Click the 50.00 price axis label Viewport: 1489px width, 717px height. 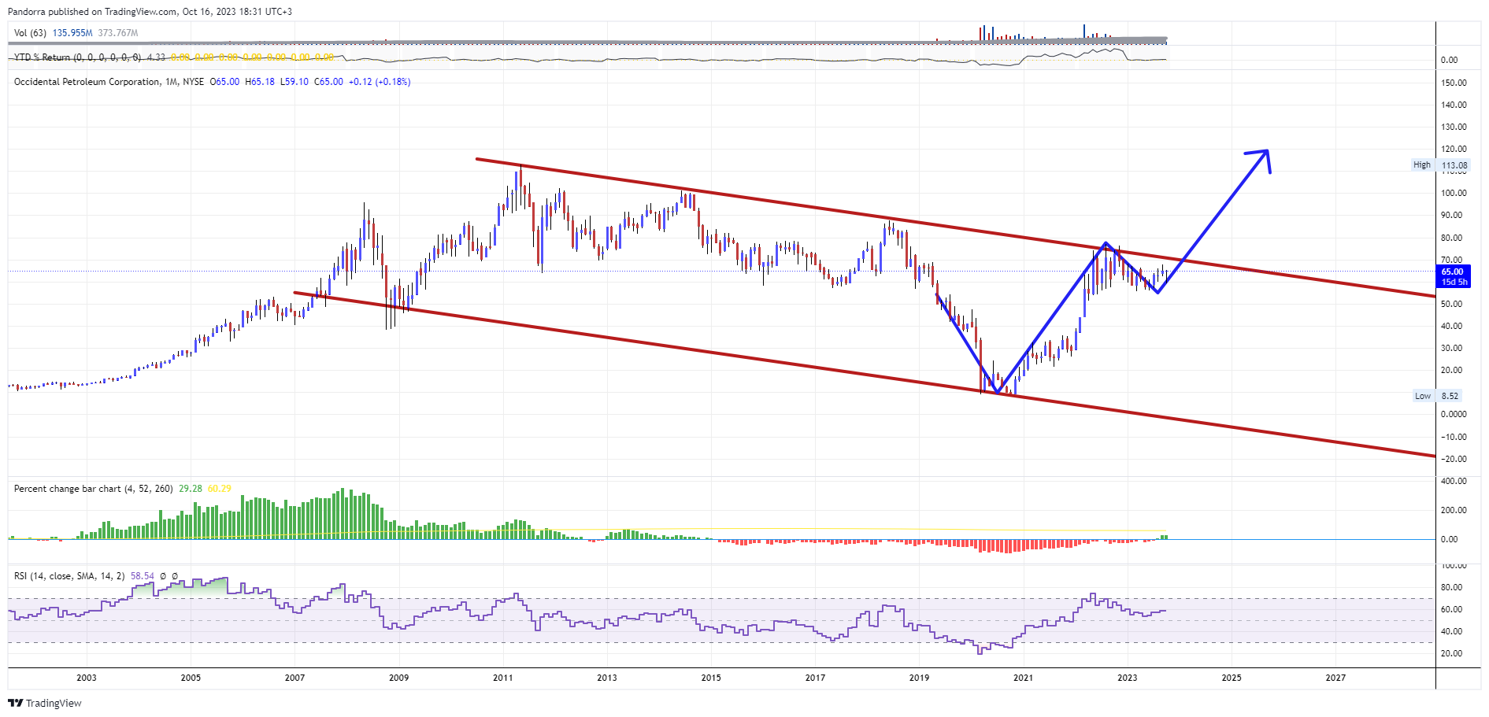pos(1451,304)
